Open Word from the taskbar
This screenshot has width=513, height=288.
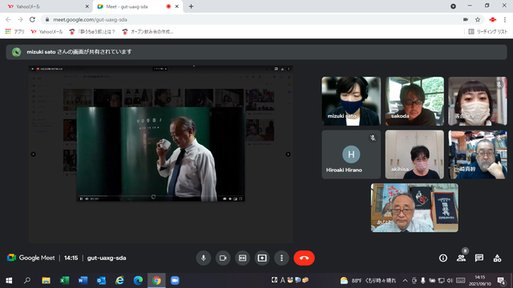(83, 281)
